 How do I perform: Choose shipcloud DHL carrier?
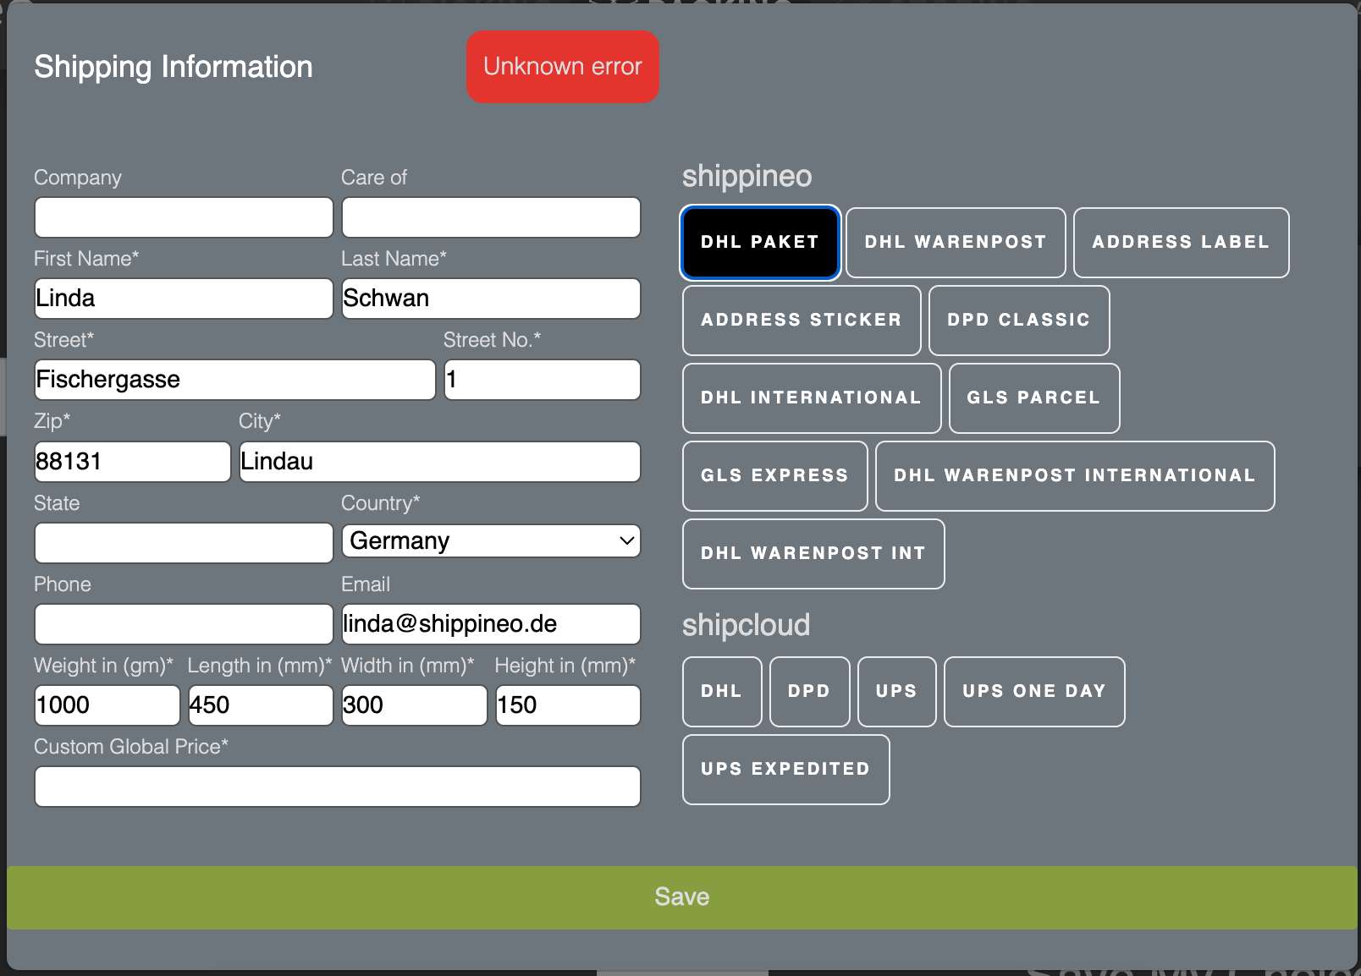[722, 692]
